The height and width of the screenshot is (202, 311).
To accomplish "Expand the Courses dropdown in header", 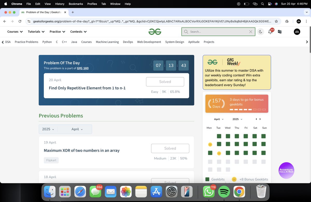I will pos(15,32).
